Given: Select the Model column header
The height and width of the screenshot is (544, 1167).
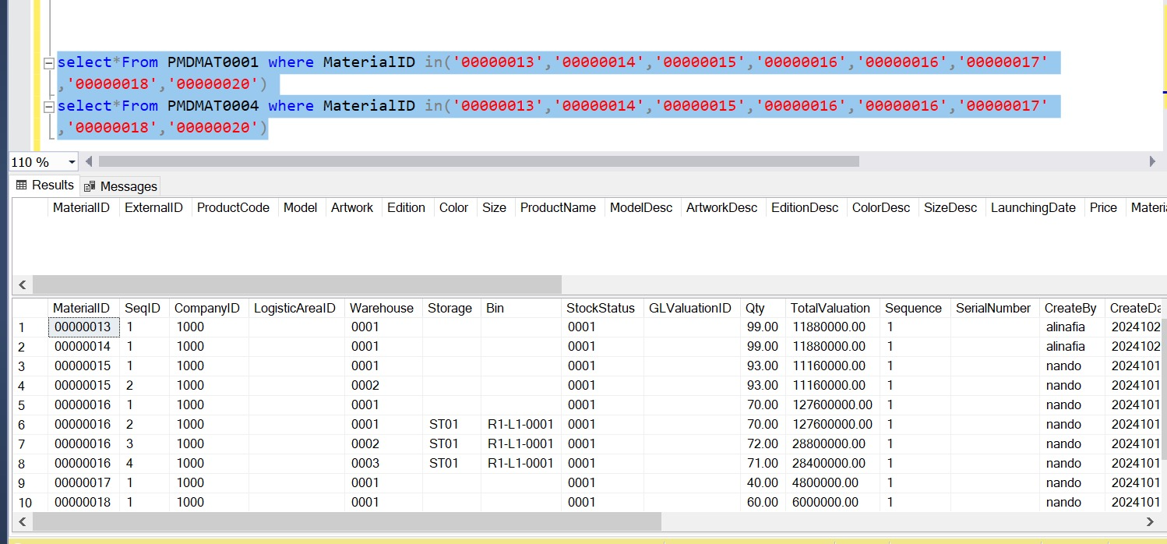Looking at the screenshot, I should [301, 208].
